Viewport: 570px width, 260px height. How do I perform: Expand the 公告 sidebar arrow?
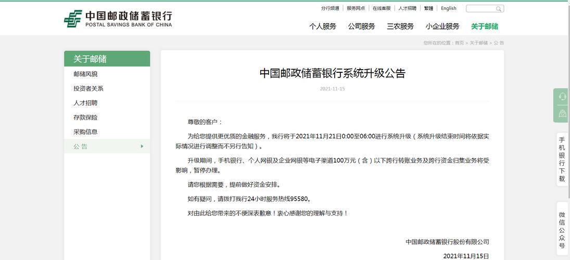coord(142,146)
